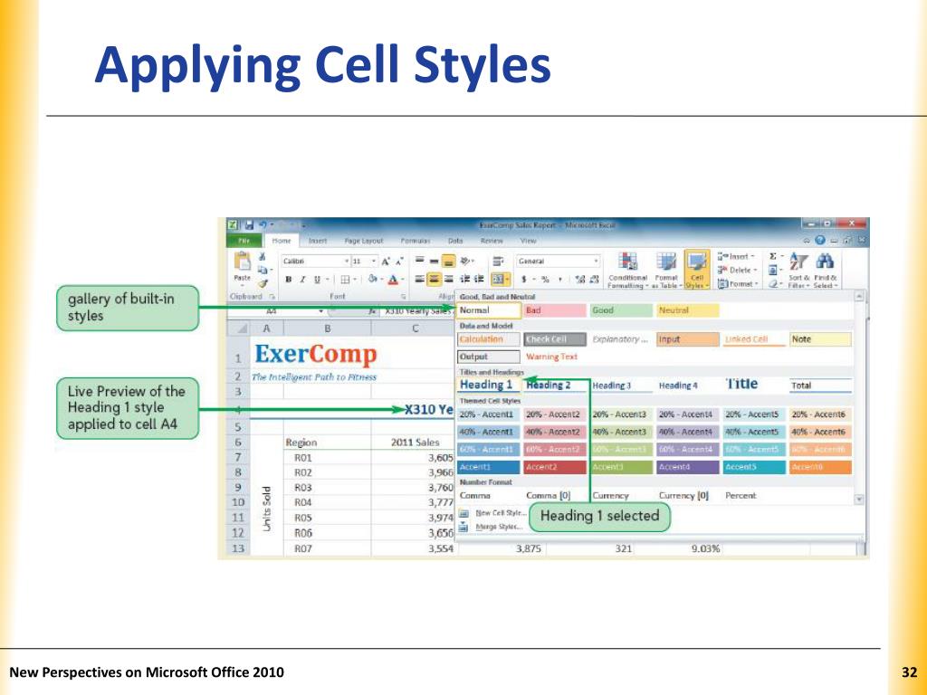
Task: Click the blue Help question mark icon
Action: [x=820, y=241]
